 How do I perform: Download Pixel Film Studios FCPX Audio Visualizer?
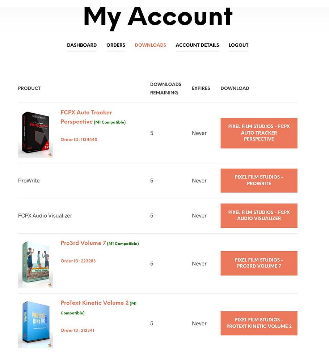coord(259,215)
